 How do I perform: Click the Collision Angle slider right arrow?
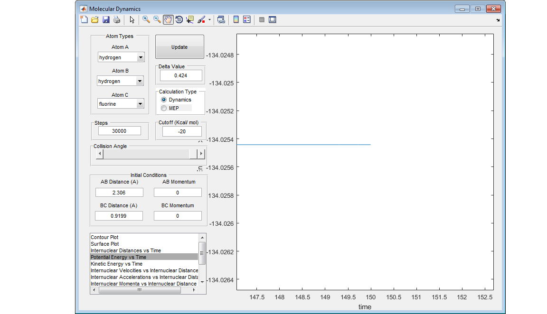point(201,154)
